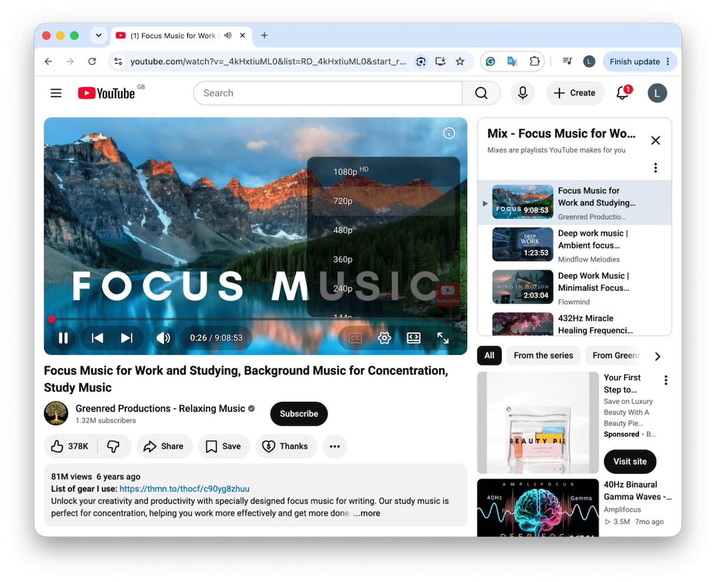Toggle closed captions (CC) button
Viewport: 716px width, 582px height.
click(355, 338)
